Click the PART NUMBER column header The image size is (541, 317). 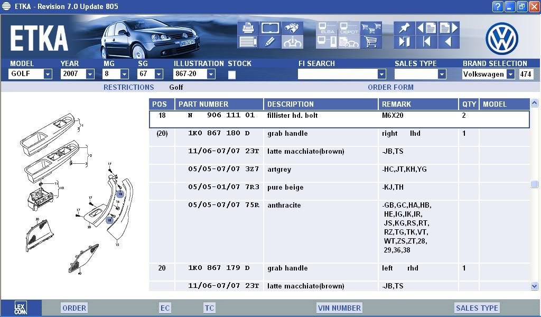tap(219, 104)
